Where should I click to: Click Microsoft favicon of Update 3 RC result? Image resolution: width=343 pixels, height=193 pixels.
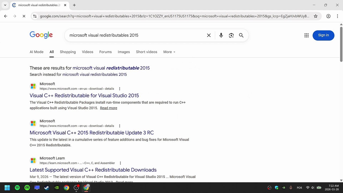pos(33,123)
